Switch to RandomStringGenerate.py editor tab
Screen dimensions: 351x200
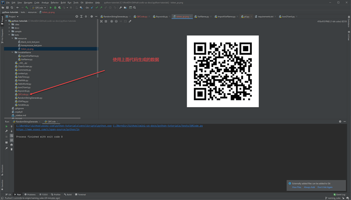coord(115,17)
